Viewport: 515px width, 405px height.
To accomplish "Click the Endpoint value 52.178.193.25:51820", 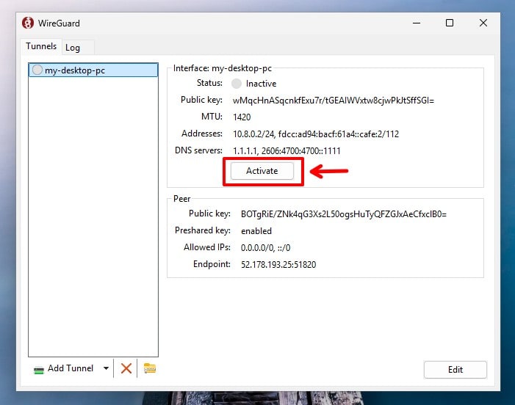I will (x=278, y=265).
